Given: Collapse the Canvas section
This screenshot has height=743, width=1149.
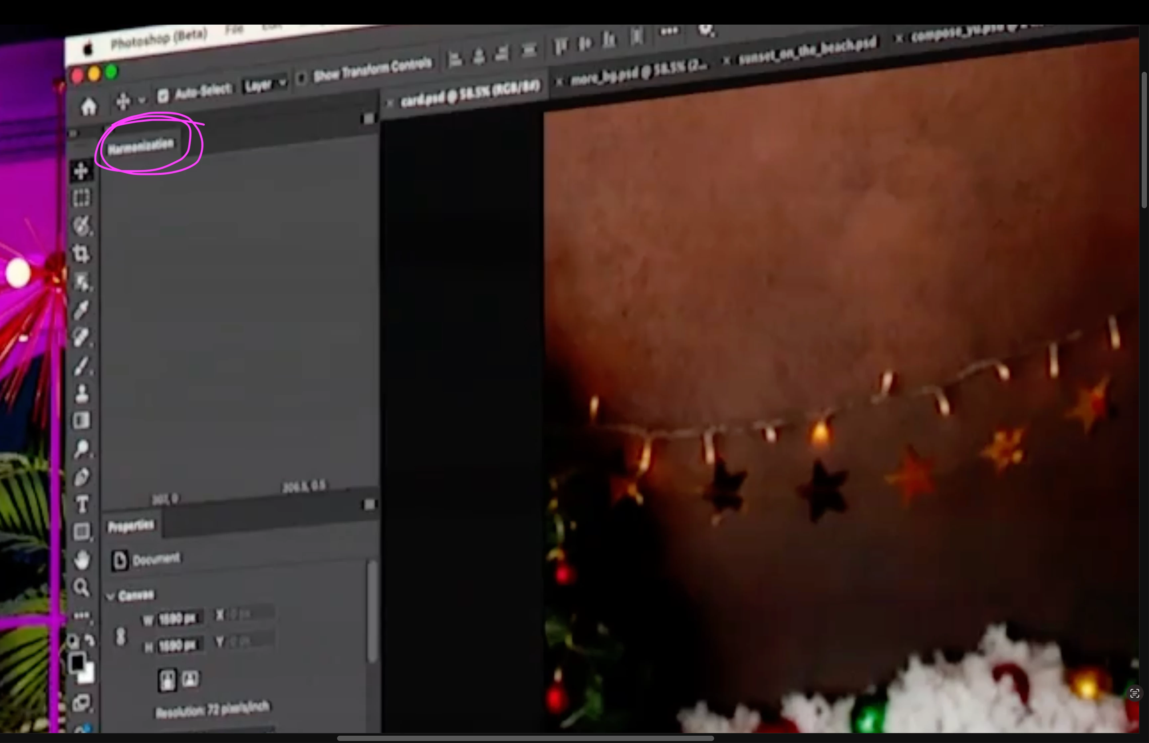Looking at the screenshot, I should [110, 596].
